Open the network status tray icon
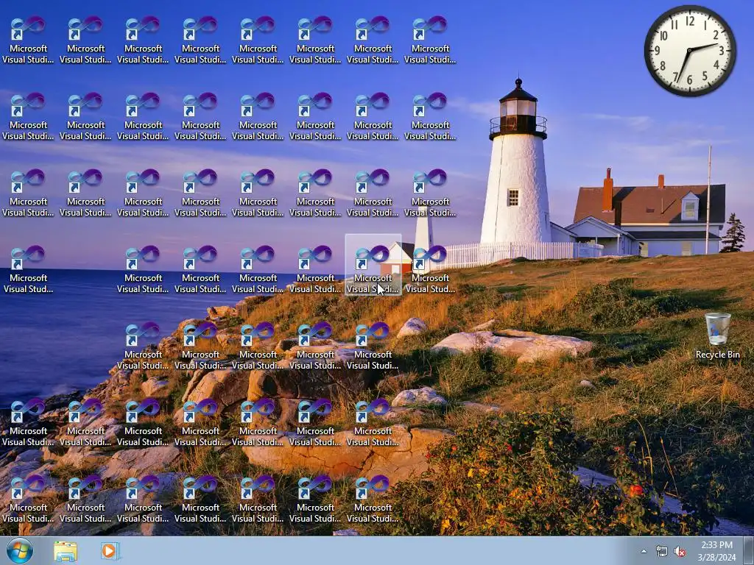Viewport: 754px width, 565px height. (662, 551)
